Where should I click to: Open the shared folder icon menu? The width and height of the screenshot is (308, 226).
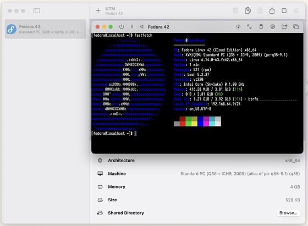pyautogui.click(x=284, y=26)
